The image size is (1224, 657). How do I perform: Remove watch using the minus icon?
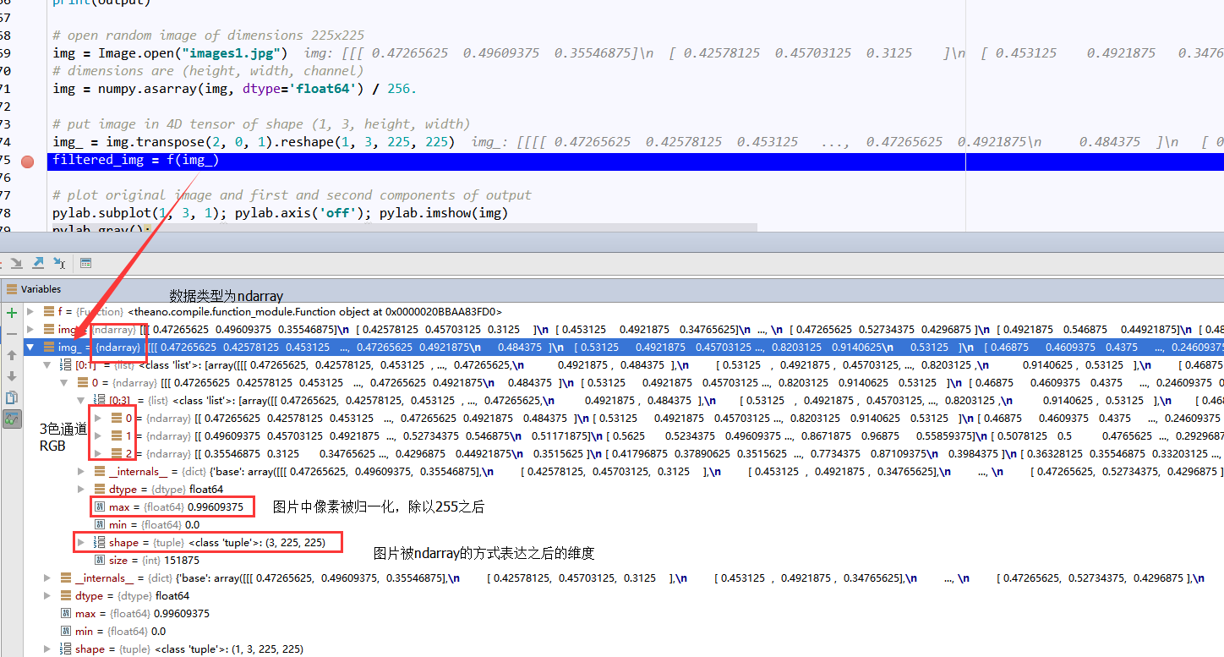[12, 334]
